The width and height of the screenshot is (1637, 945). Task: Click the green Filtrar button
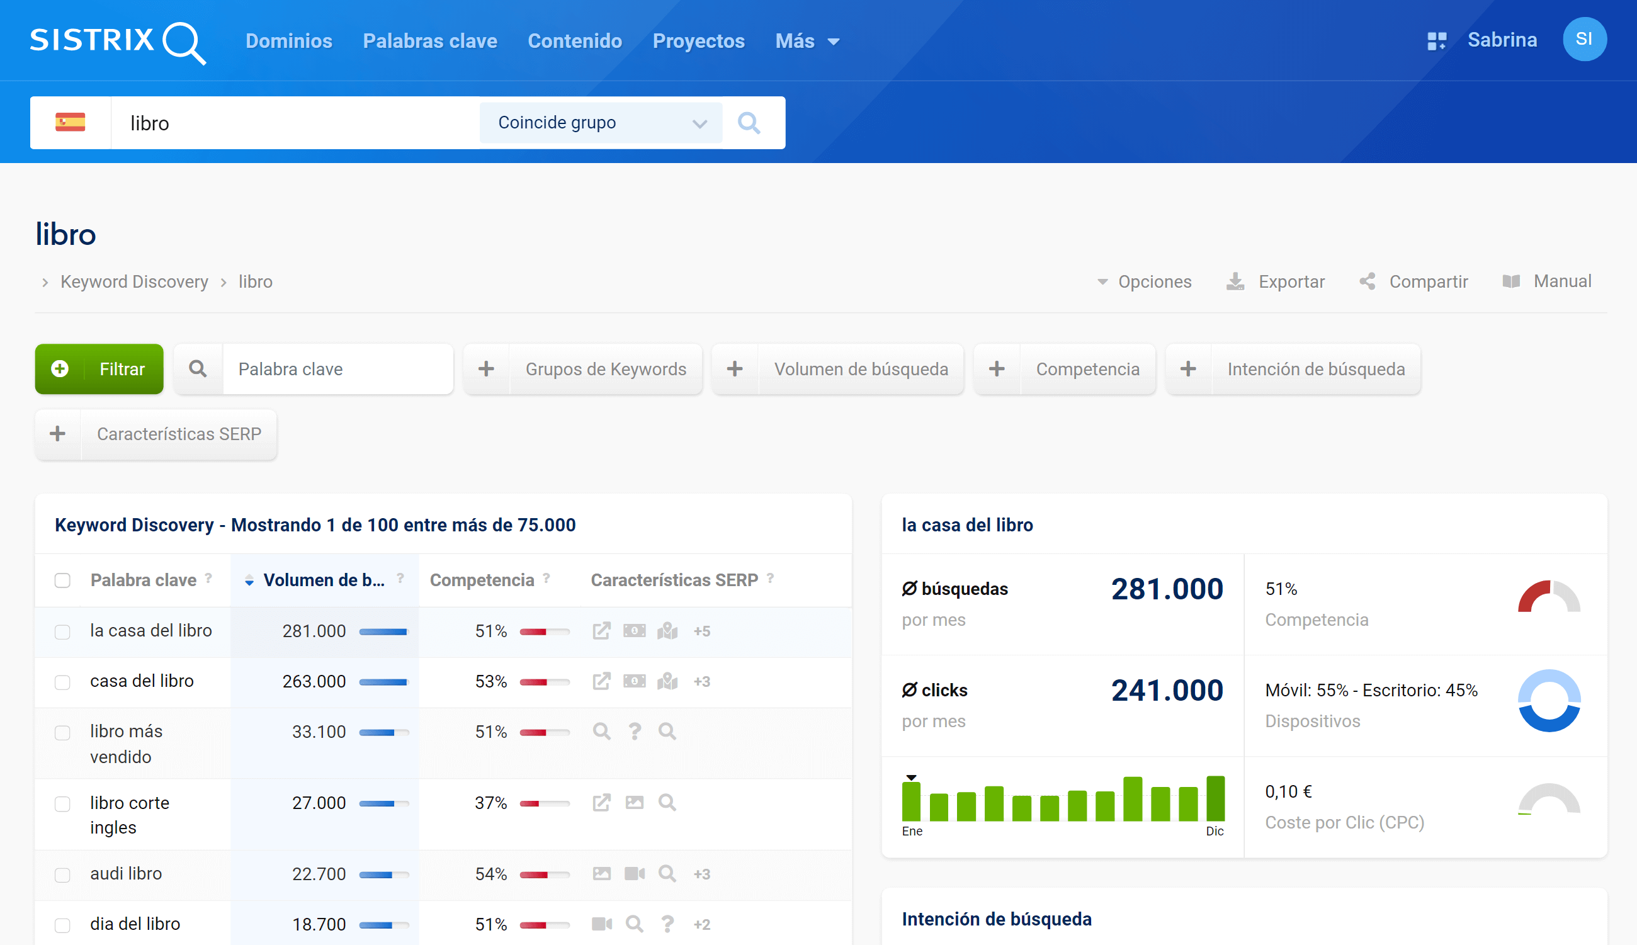[99, 369]
